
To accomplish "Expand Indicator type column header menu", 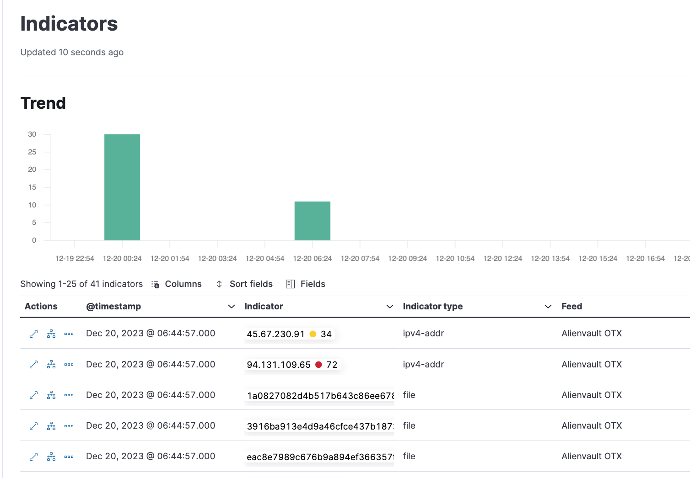I will [548, 307].
